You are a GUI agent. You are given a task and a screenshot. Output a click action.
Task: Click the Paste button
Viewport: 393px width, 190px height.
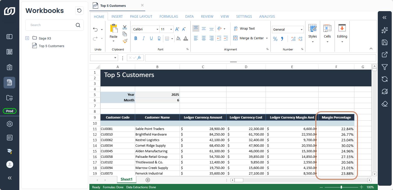113,33
